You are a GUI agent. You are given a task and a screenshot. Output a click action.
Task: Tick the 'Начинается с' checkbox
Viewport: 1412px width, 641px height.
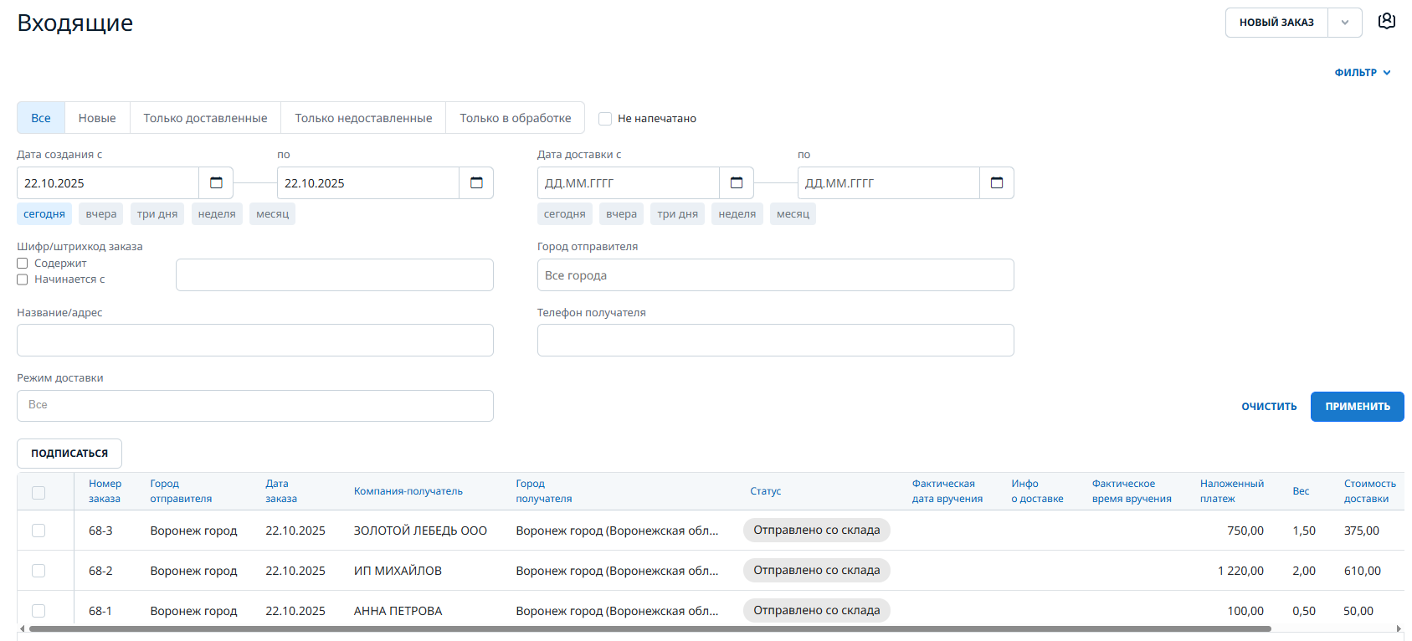(23, 279)
